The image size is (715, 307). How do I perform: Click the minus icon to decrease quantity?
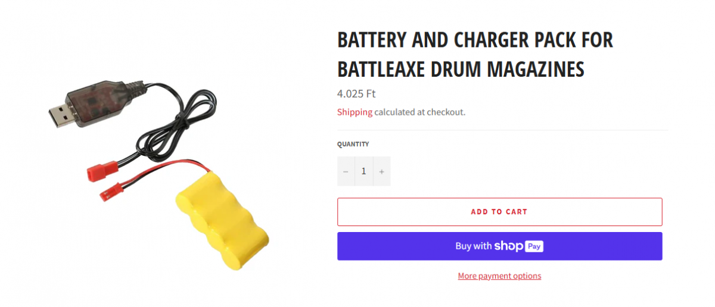tap(346, 171)
